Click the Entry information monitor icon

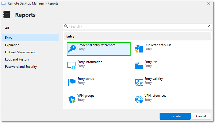click(x=72, y=66)
